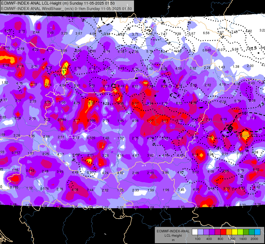The width and height of the screenshot is (265, 244).
Task: Click the map value 0.357
Action: click(x=16, y=153)
